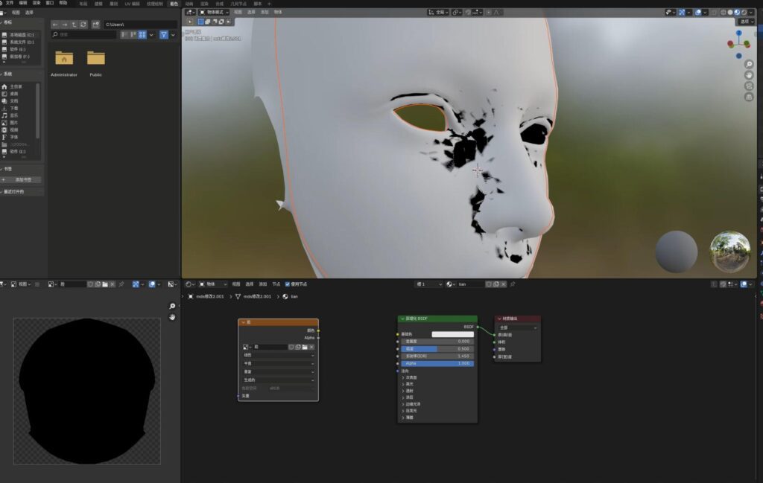
Task: Toggle viewport gizmo visibility
Action: [x=682, y=13]
